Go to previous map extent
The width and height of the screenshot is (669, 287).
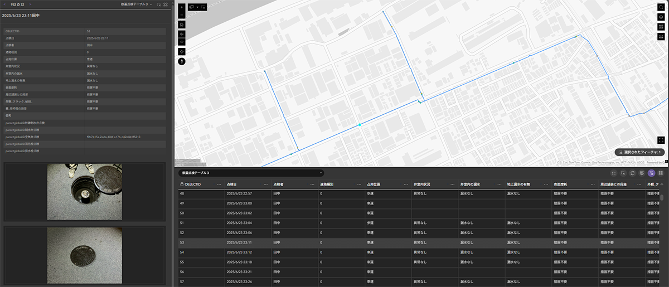point(182,34)
